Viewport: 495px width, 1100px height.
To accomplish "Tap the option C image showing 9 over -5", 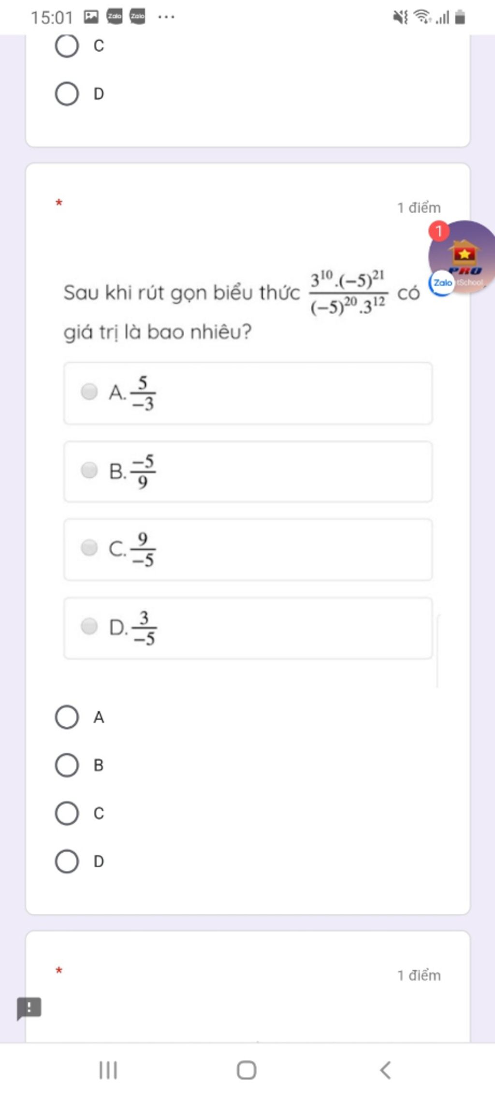I will pyautogui.click(x=248, y=550).
